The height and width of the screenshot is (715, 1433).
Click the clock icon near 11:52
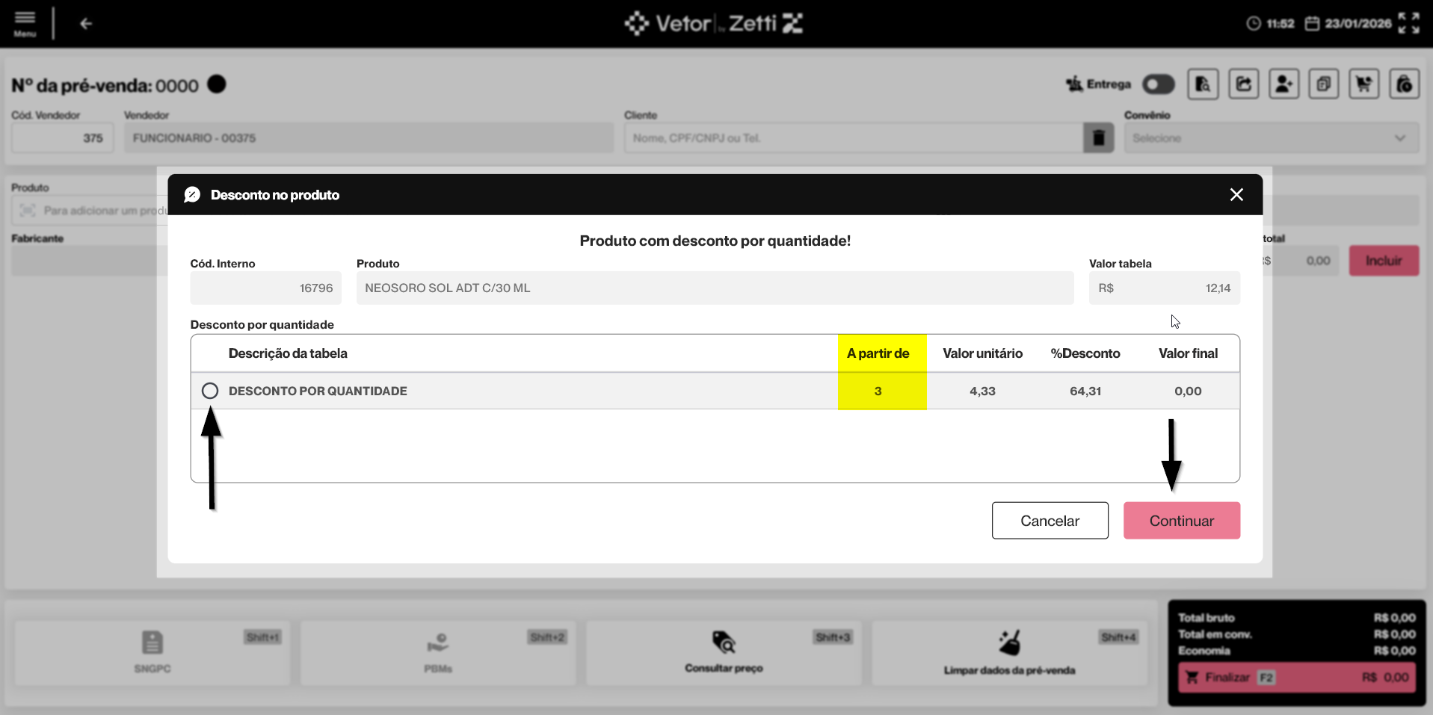click(x=1254, y=24)
